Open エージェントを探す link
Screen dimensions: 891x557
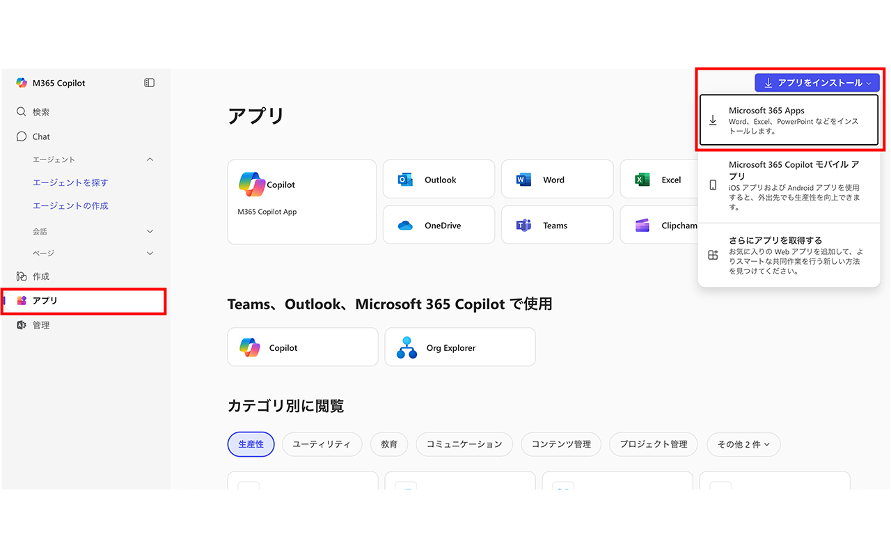click(70, 182)
